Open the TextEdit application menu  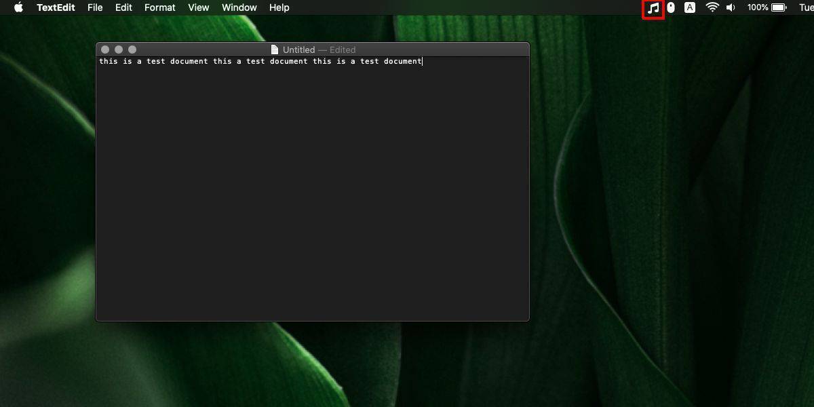click(x=56, y=7)
